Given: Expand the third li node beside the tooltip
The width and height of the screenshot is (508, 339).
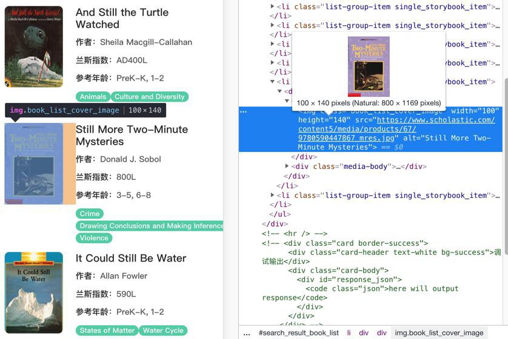Looking at the screenshot, I should click(x=272, y=44).
